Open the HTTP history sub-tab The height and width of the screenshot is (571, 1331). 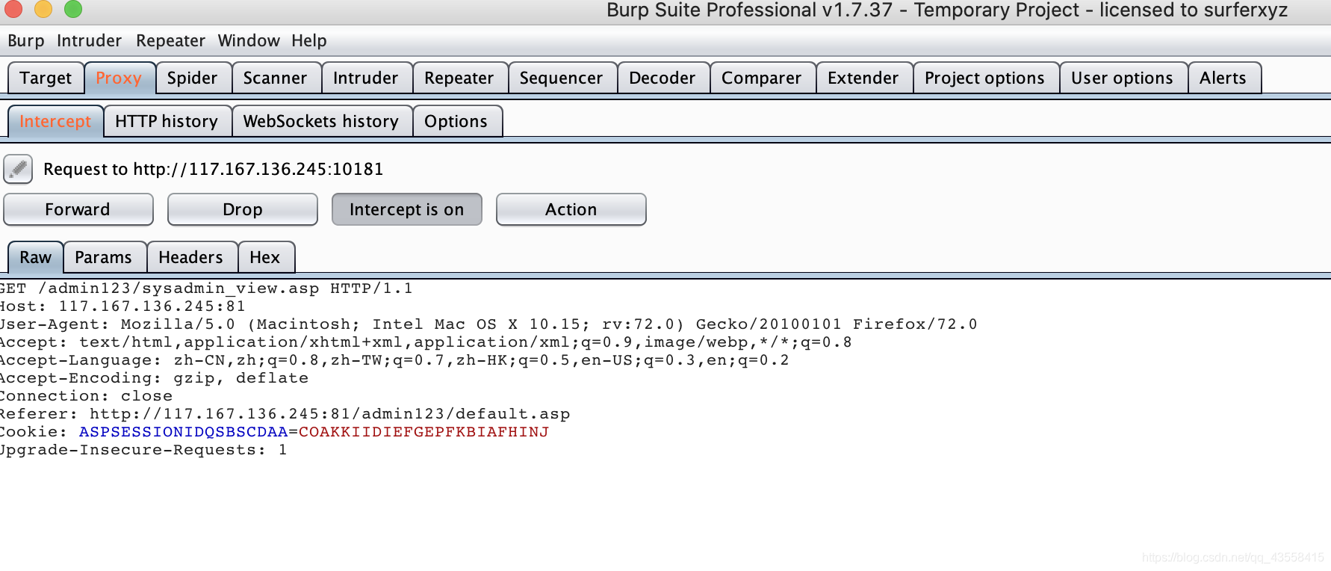[x=167, y=121]
